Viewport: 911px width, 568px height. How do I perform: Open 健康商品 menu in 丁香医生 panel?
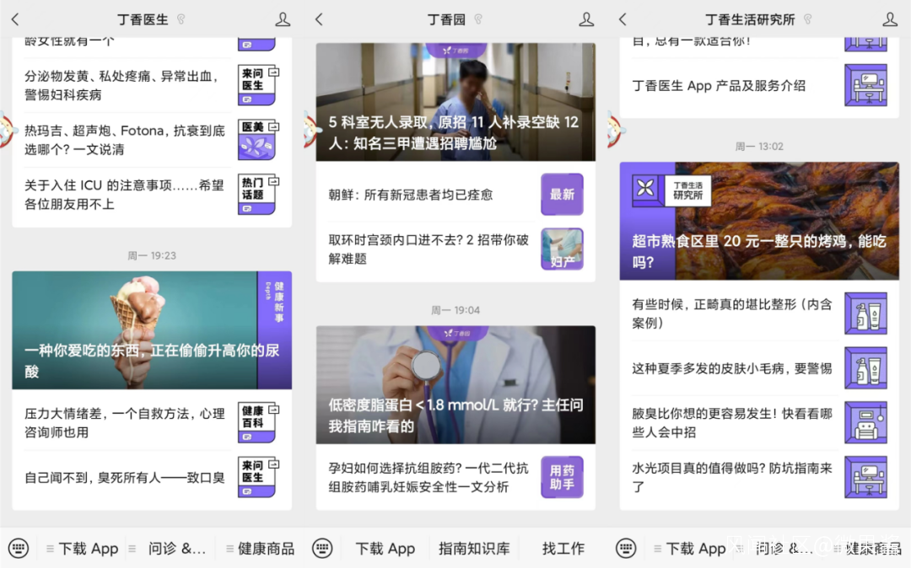261,549
